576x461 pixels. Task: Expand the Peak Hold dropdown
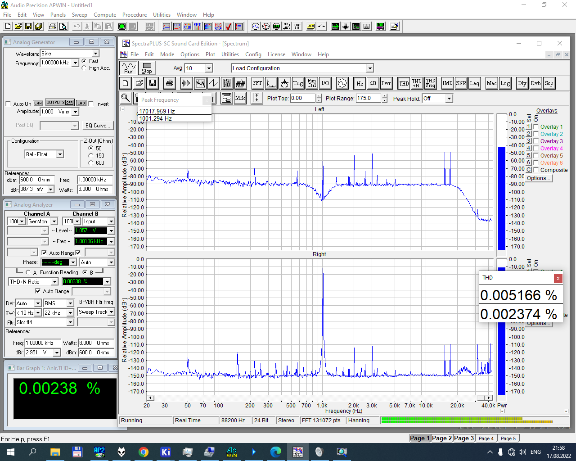point(449,99)
